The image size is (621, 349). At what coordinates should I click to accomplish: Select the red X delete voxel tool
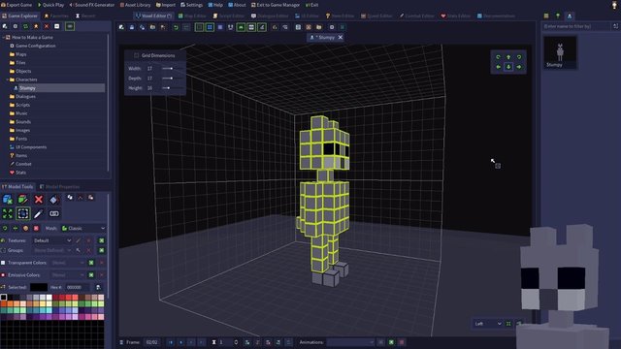39,200
